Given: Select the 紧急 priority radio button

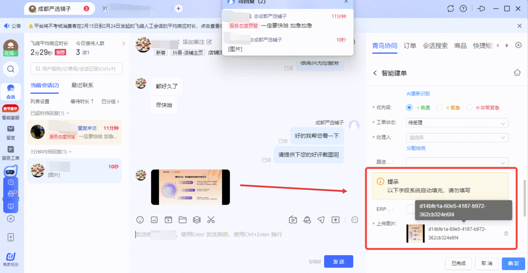Looking at the screenshot, I should 439,107.
